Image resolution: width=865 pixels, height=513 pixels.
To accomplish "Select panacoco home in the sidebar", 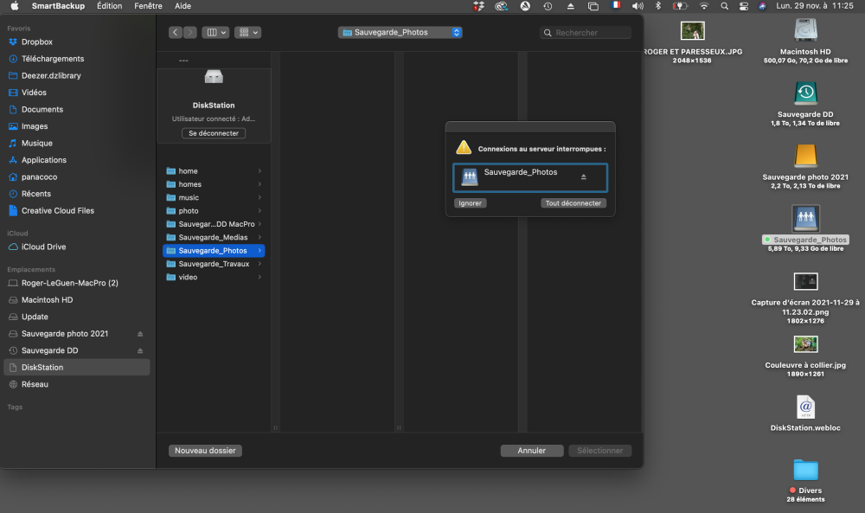I will [x=77, y=177].
